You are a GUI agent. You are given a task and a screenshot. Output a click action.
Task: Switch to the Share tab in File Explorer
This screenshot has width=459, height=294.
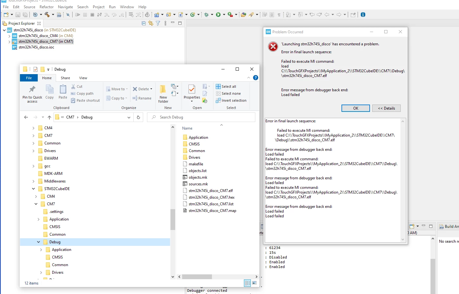pos(66,78)
